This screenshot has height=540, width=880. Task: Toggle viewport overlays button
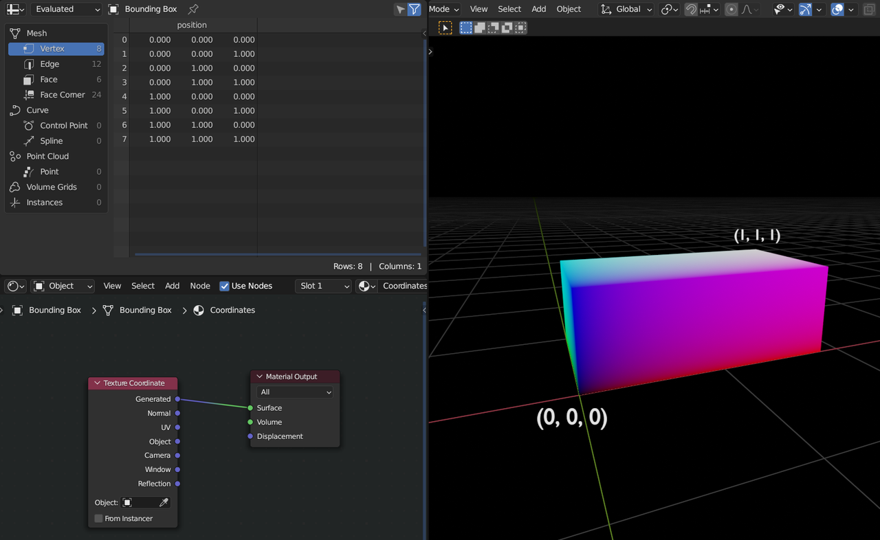(x=837, y=9)
